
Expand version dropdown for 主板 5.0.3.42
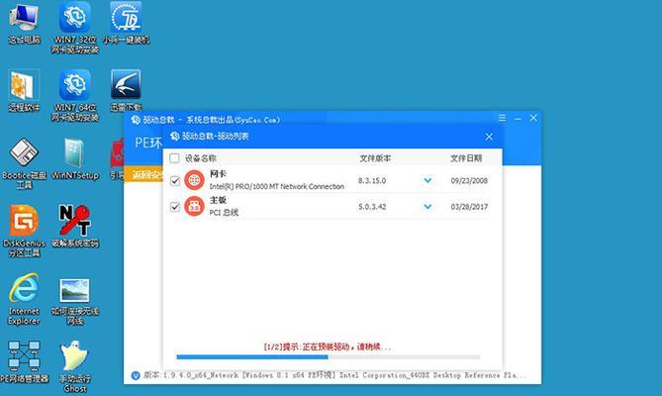point(427,207)
